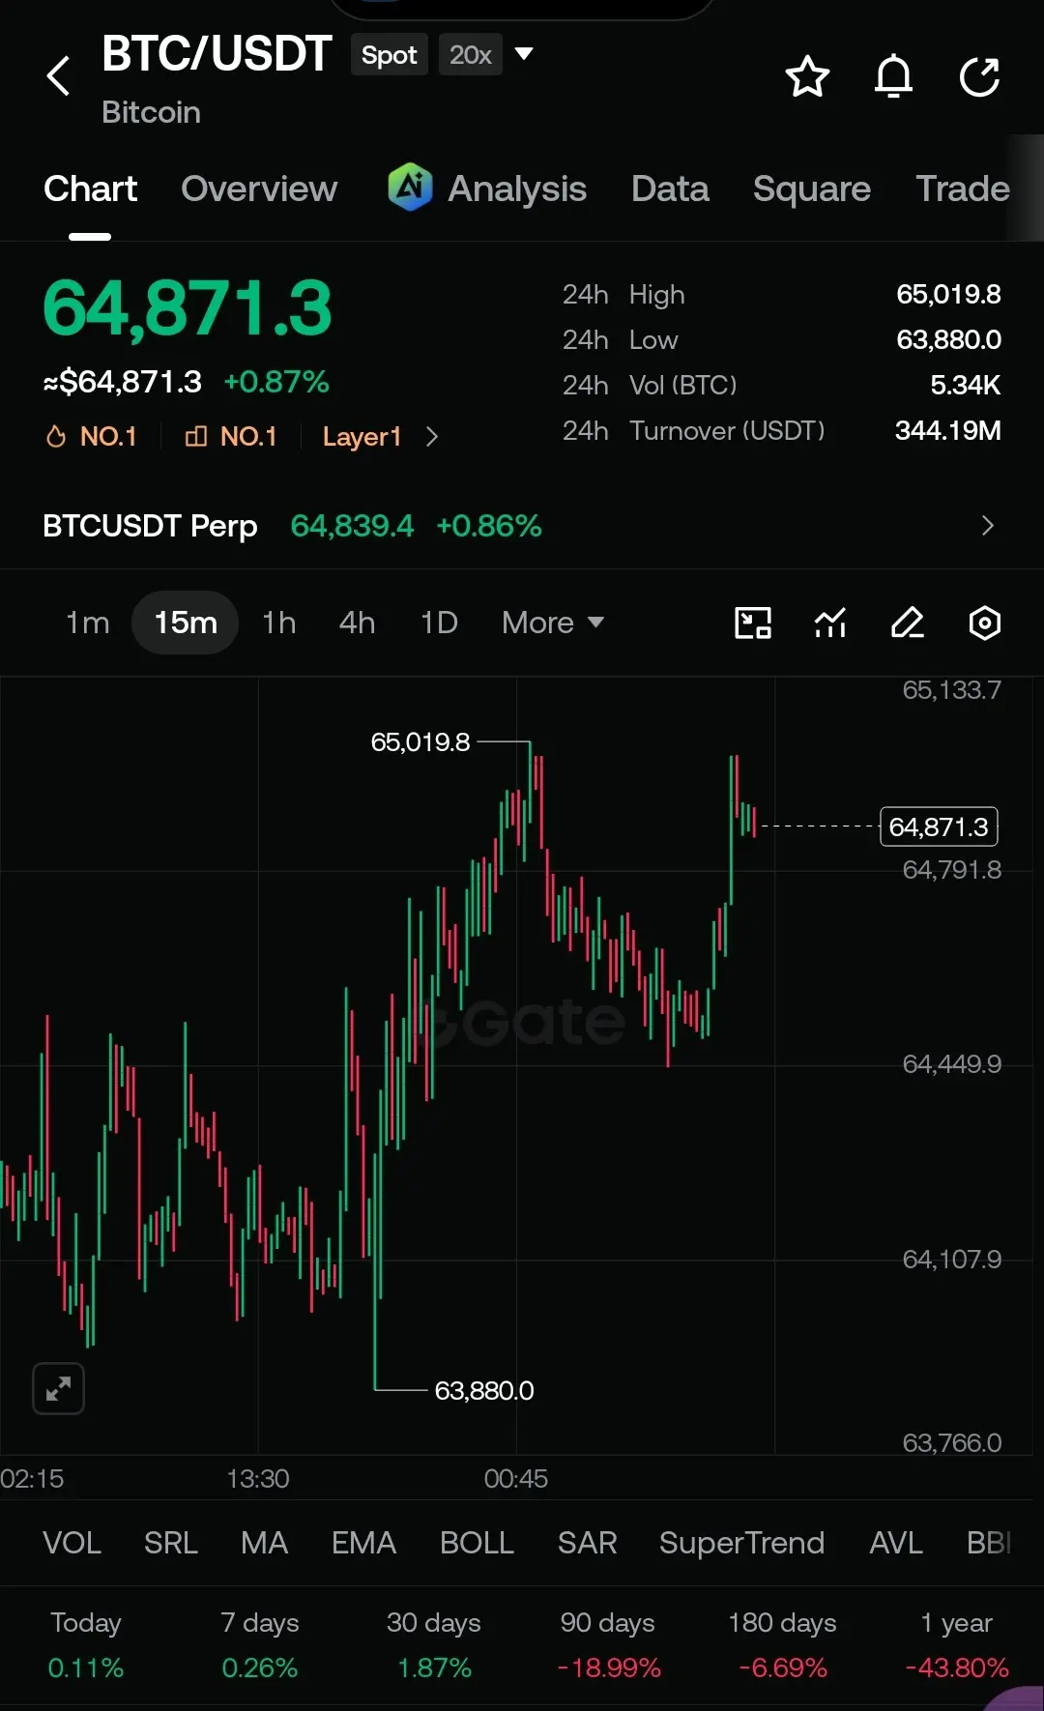The height and width of the screenshot is (1711, 1044).
Task: Switch to the Overview tab
Action: click(259, 188)
